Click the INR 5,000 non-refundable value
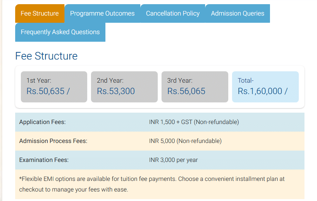Screen dimensions: 317x201 (185, 141)
